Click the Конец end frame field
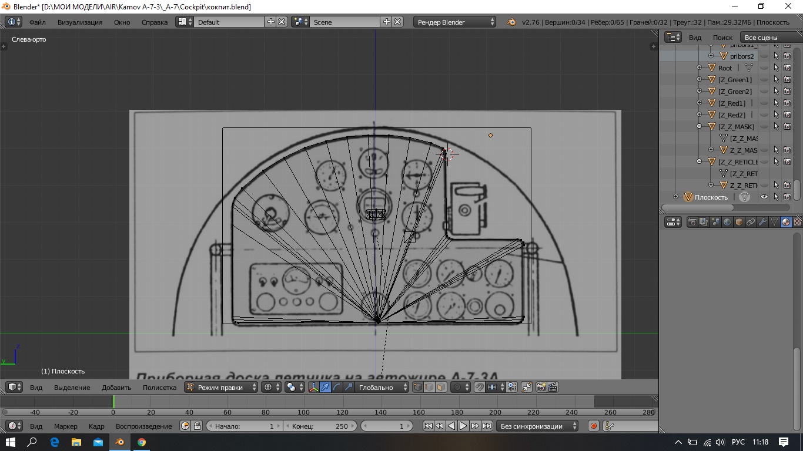The image size is (803, 451). (320, 426)
